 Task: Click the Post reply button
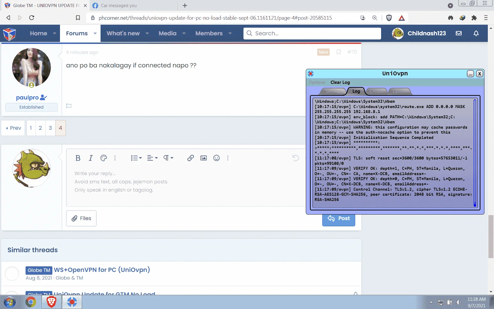click(339, 218)
